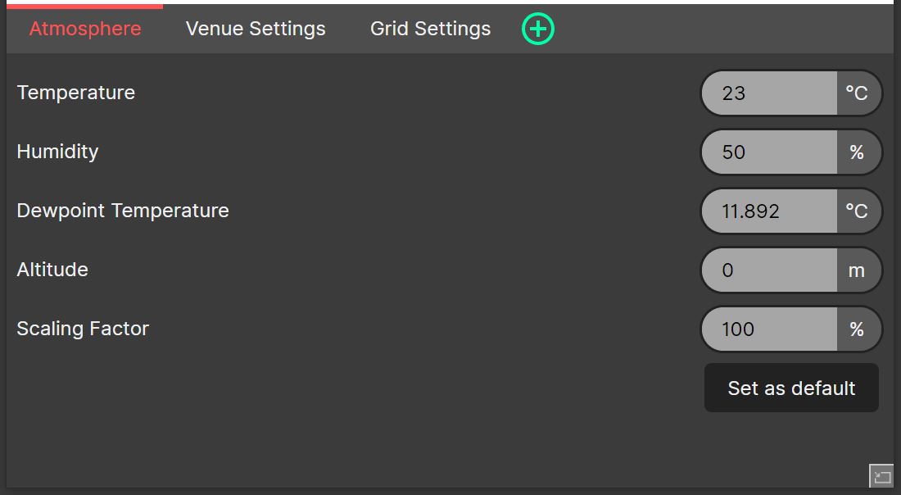Screen dimensions: 901x495
Task: Click the Humidity label text
Action: 57,152
